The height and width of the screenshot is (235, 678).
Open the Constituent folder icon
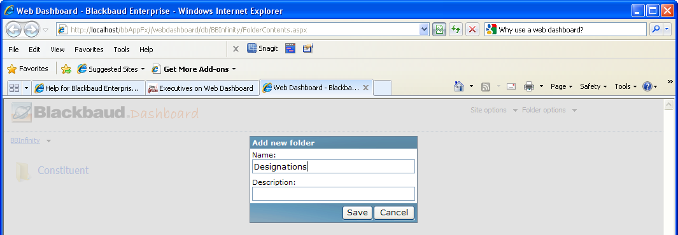coord(22,171)
